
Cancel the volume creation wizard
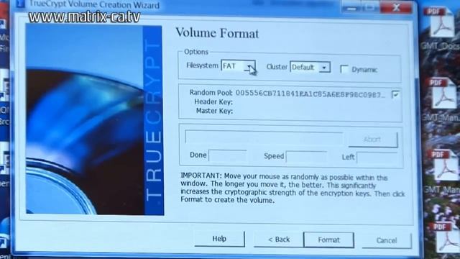(x=387, y=241)
